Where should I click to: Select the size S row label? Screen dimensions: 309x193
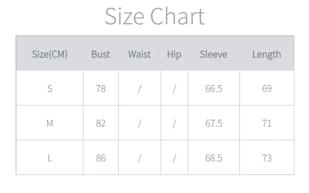click(x=50, y=88)
